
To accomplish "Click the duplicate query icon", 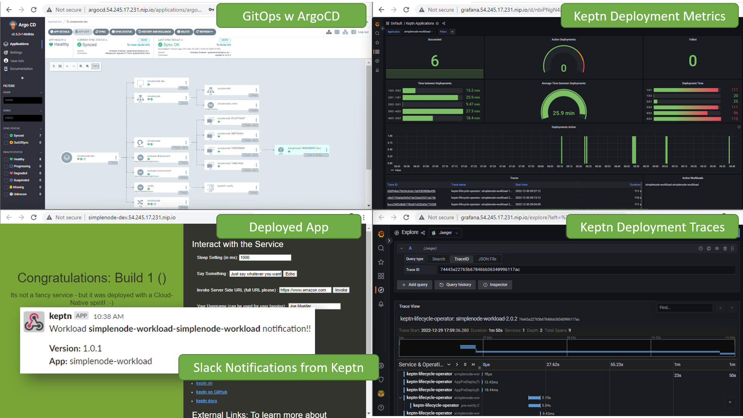I will [x=709, y=248].
